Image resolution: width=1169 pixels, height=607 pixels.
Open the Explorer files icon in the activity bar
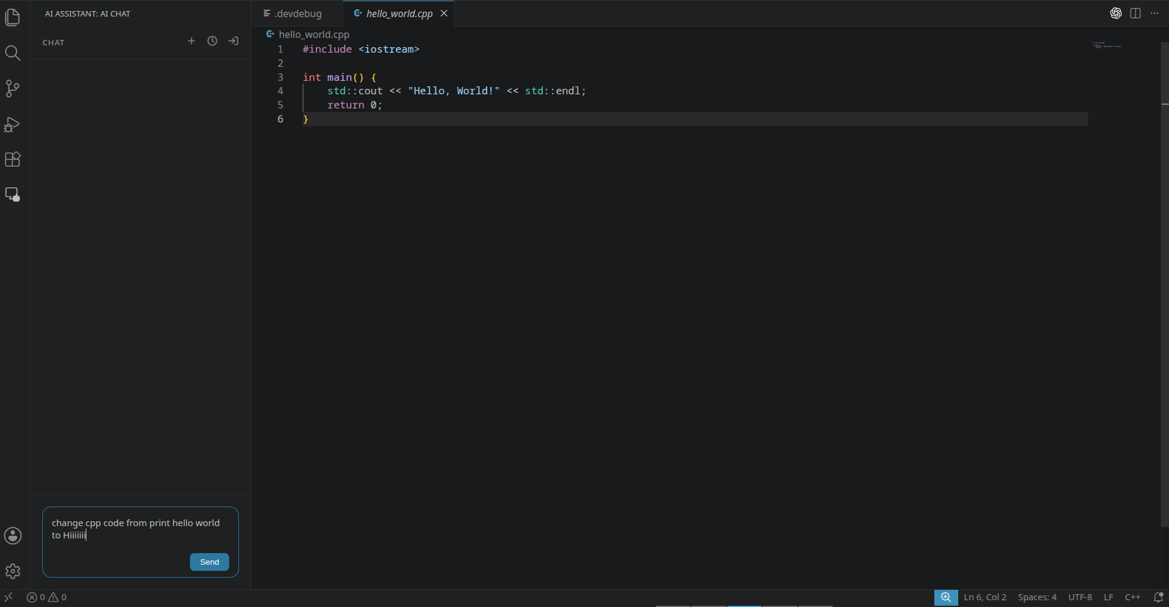point(13,17)
